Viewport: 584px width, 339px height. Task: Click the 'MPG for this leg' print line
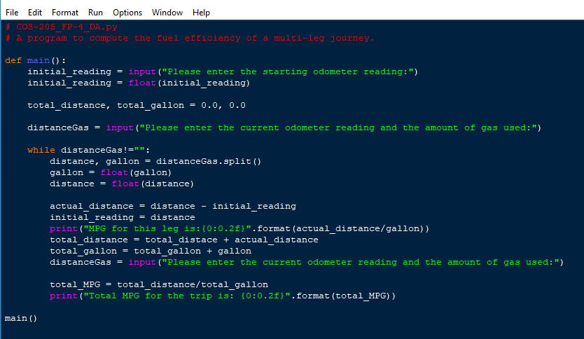239,228
